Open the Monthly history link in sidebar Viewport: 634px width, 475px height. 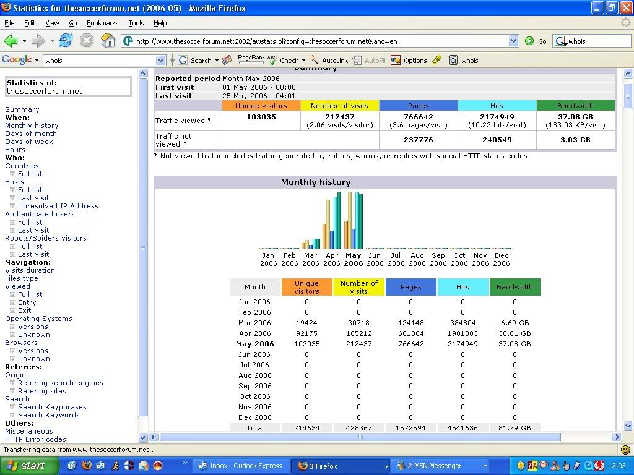click(x=32, y=126)
